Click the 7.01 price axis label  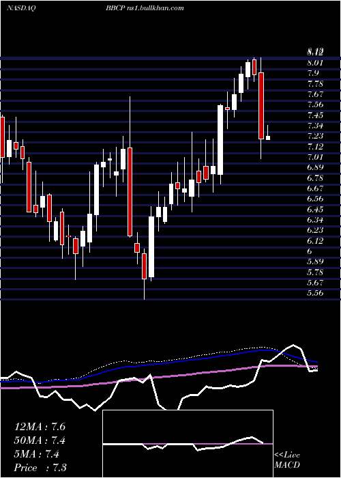(x=315, y=157)
